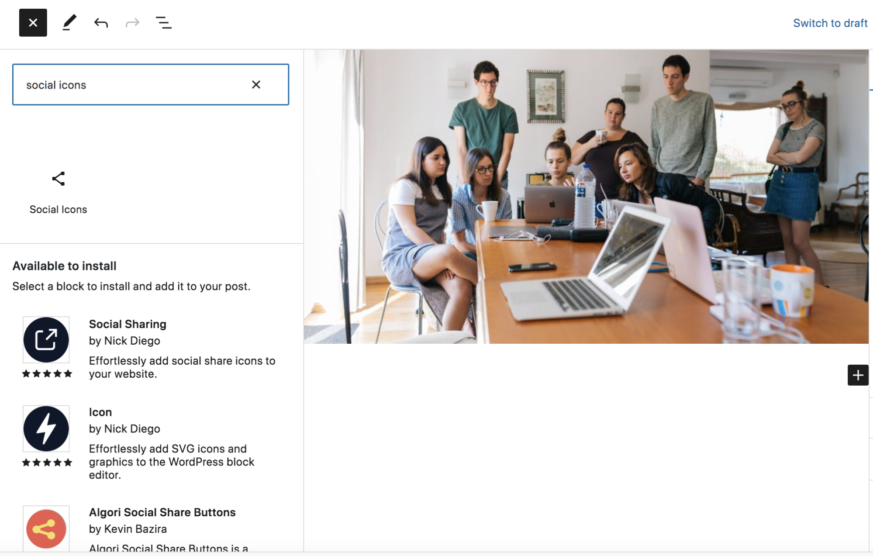The image size is (873, 556).
Task: Click the plus button to add block
Action: (858, 375)
